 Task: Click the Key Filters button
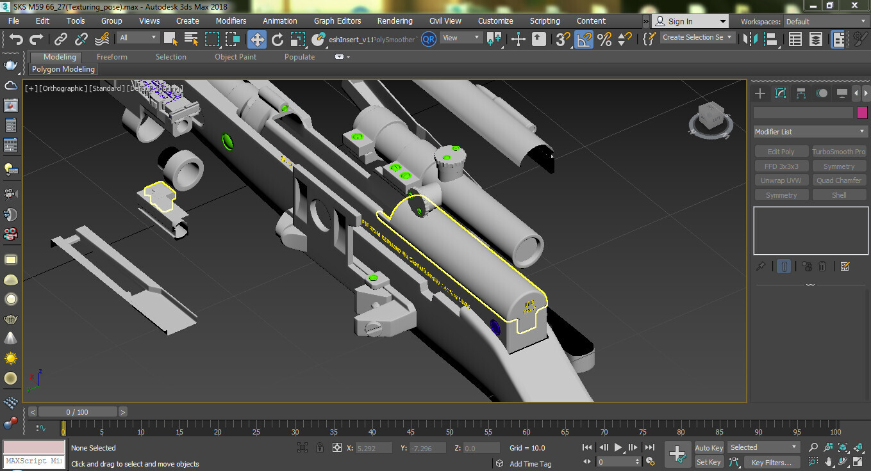click(771, 462)
